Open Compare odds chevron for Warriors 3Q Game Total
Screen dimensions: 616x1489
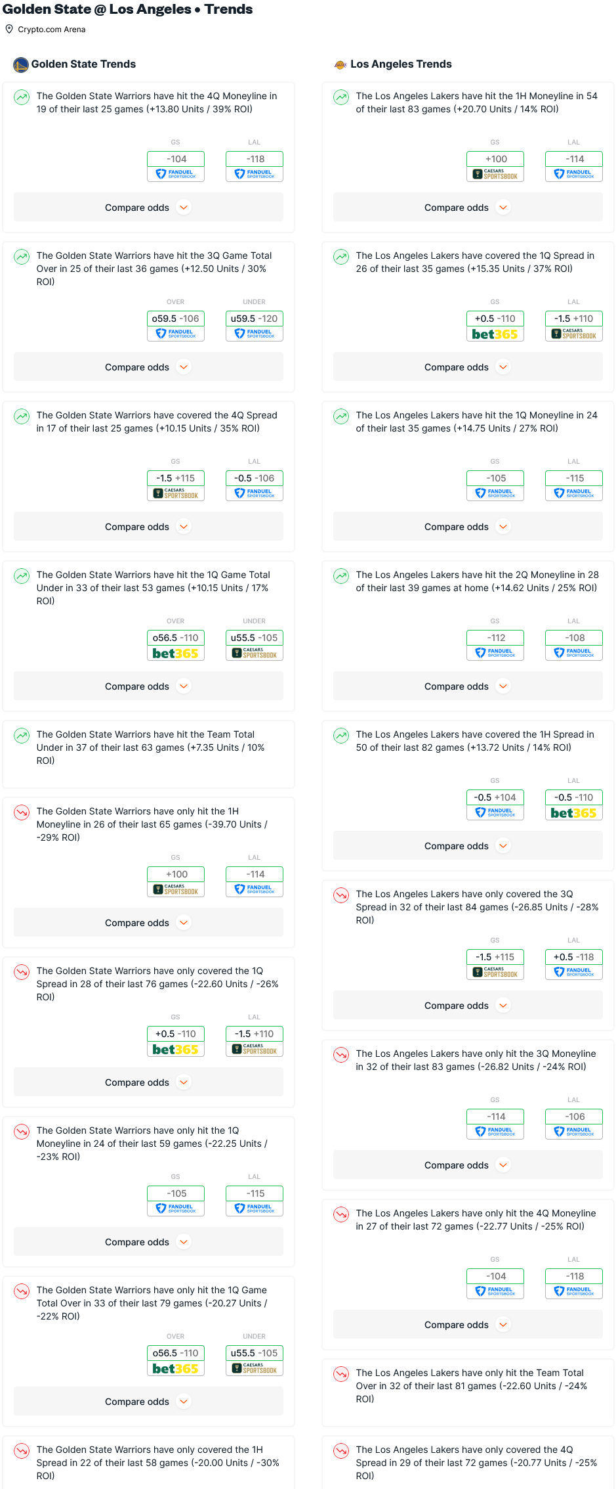click(x=184, y=367)
